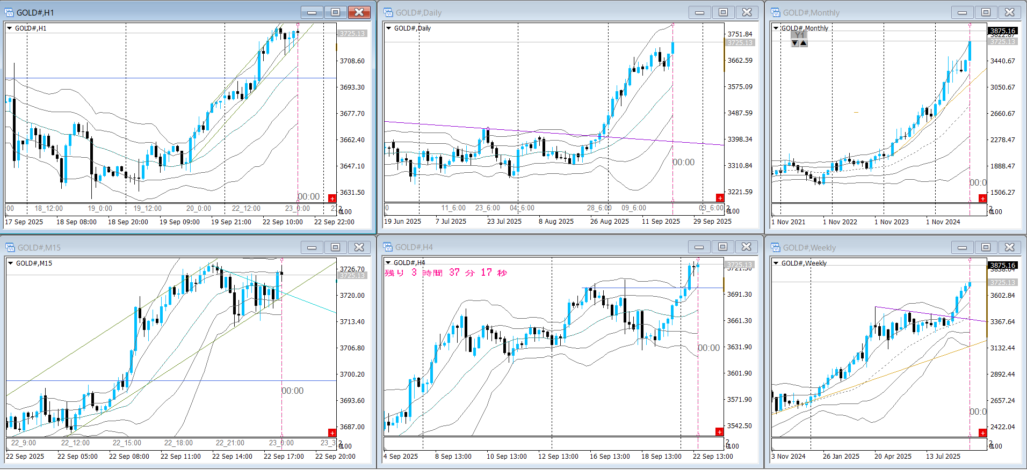Screen dimensions: 1027x470
Task: Click the 3875.16 price label on Weekly chart
Action: coord(1002,265)
